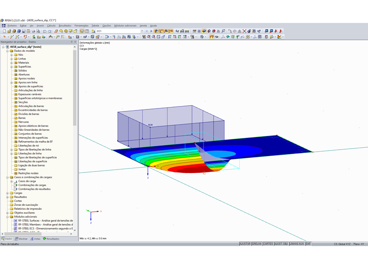Click the 'Máx u: 4.2' result text
Screen dimensions: 368x264
(x=85, y=238)
